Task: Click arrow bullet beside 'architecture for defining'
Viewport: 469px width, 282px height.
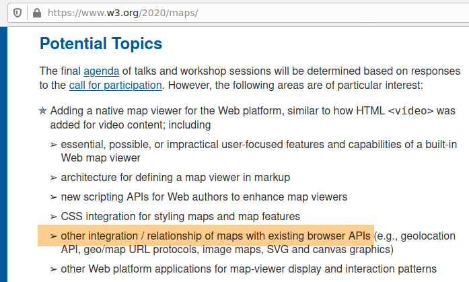Action: (53, 177)
